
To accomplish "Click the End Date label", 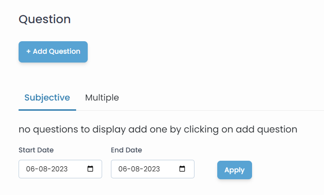I will [x=126, y=150].
